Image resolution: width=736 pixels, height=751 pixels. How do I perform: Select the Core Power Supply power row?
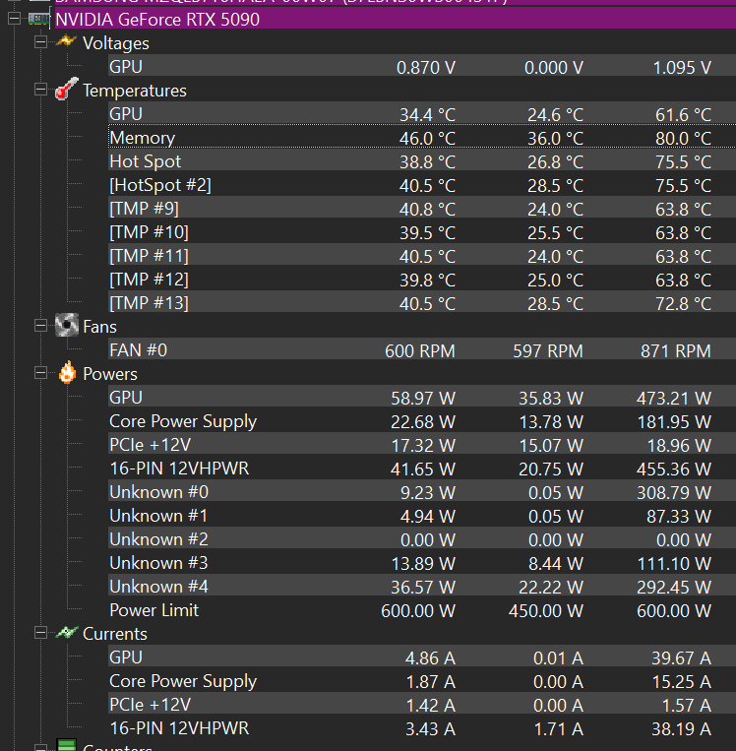(422, 421)
